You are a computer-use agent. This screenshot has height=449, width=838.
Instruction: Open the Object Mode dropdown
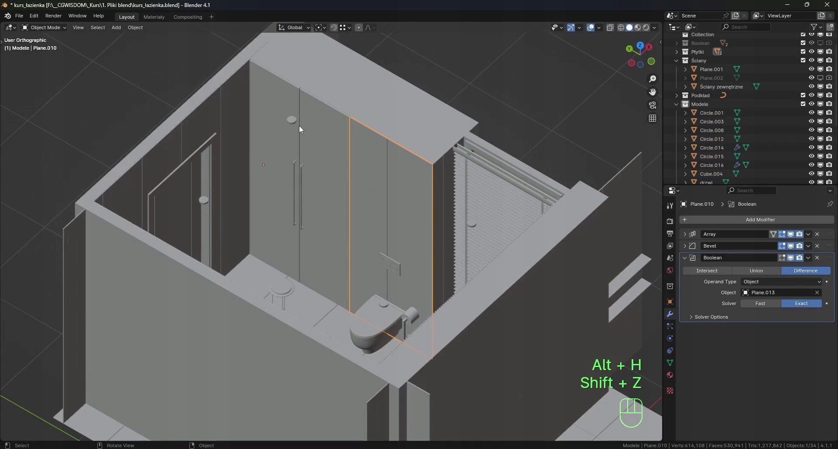point(44,27)
